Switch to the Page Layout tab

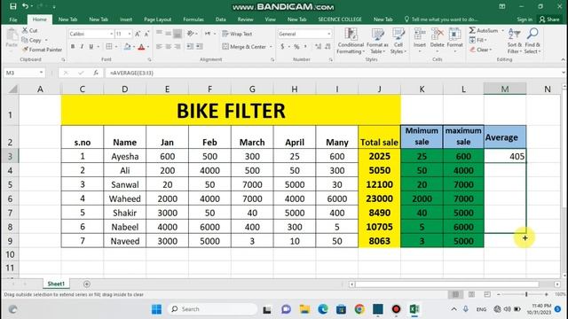(x=158, y=19)
